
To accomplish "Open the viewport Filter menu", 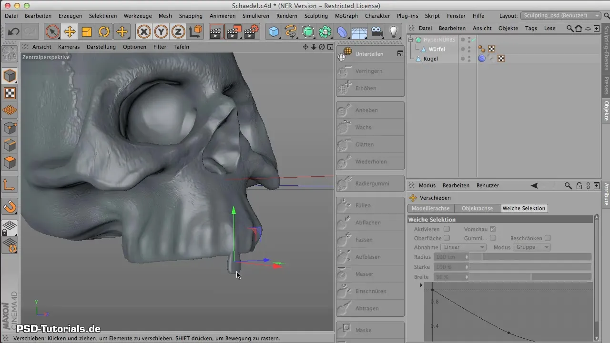I will 160,47.
